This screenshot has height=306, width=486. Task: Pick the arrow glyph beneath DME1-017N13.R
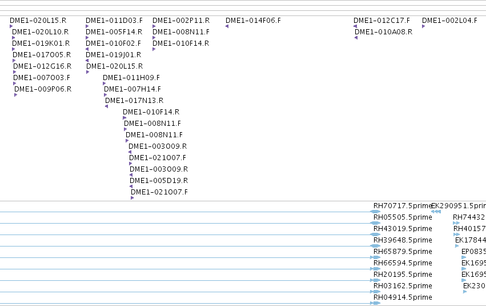pos(107,106)
